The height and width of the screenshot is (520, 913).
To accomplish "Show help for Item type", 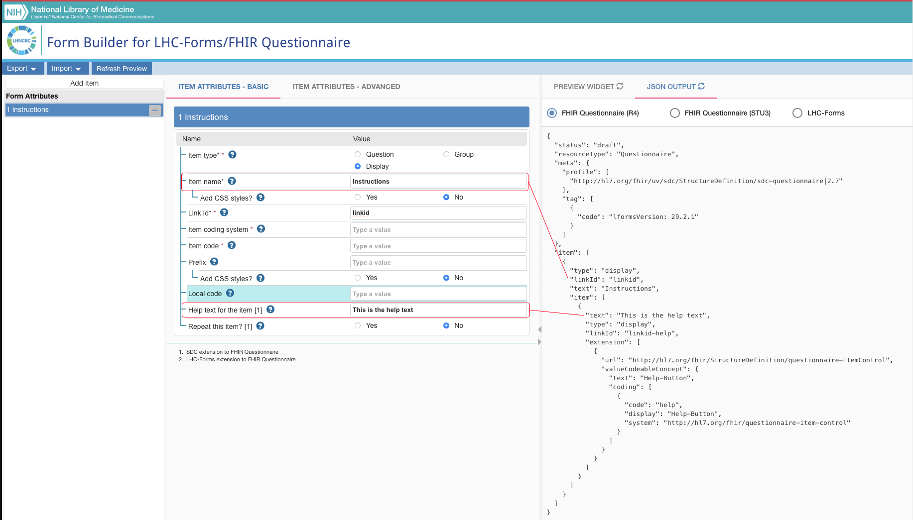I will 232,155.
